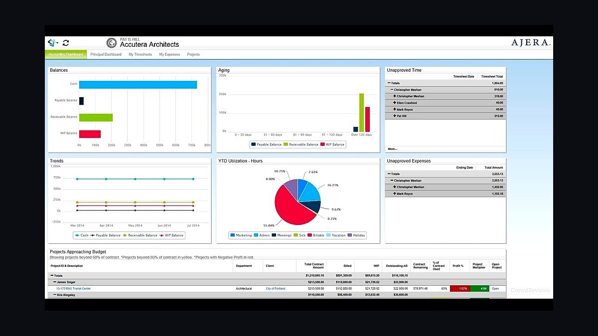
Task: Click the Open link for MAX Transit Center
Action: coord(495,288)
